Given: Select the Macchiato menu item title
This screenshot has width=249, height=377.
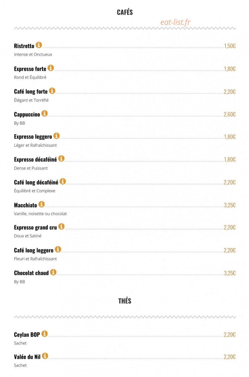Looking at the screenshot, I should pyautogui.click(x=26, y=205).
